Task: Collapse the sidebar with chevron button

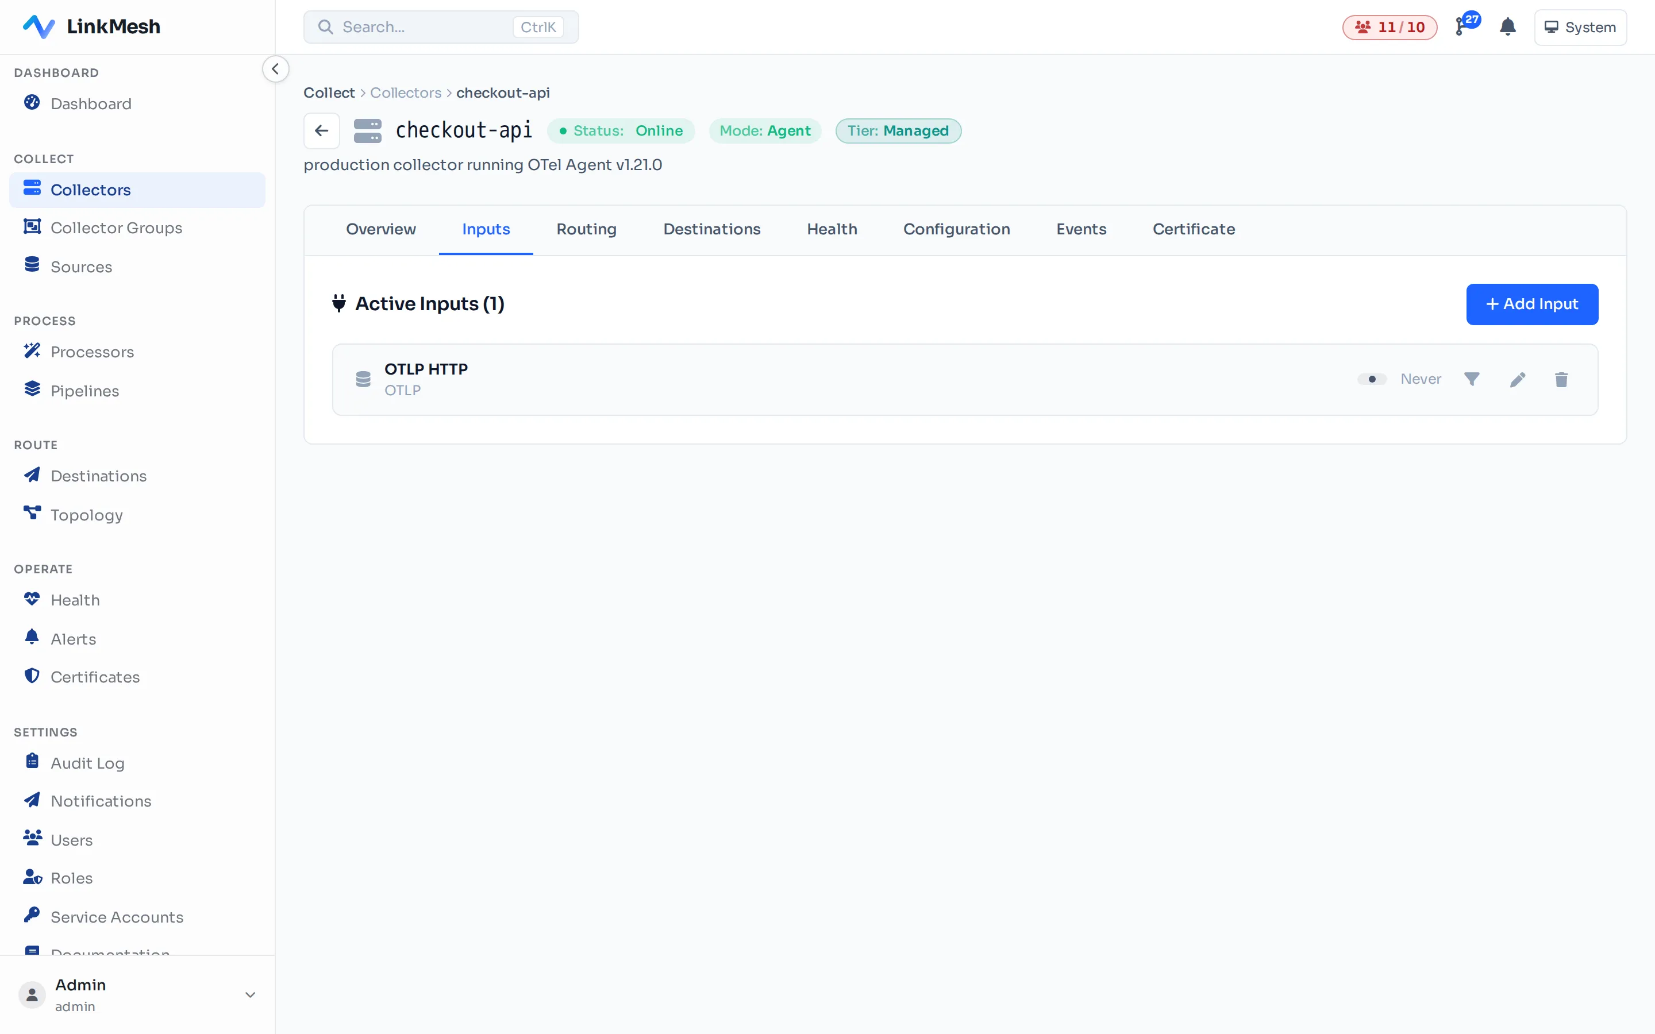Action: [275, 69]
